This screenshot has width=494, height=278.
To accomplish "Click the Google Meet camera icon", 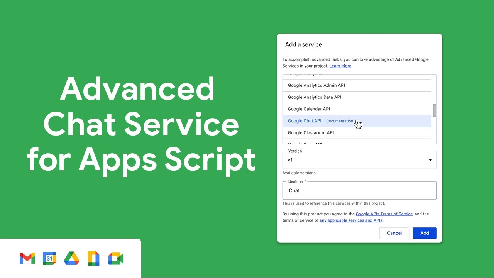I will point(116,258).
